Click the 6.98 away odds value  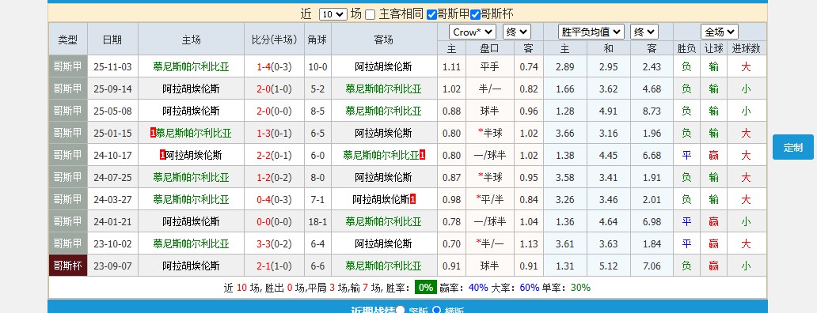pyautogui.click(x=652, y=221)
